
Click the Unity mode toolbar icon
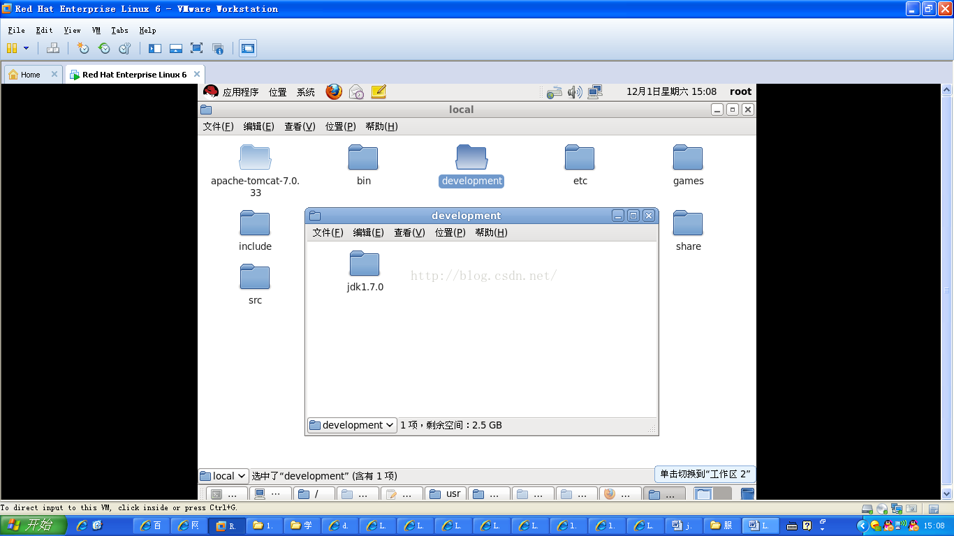click(x=218, y=48)
